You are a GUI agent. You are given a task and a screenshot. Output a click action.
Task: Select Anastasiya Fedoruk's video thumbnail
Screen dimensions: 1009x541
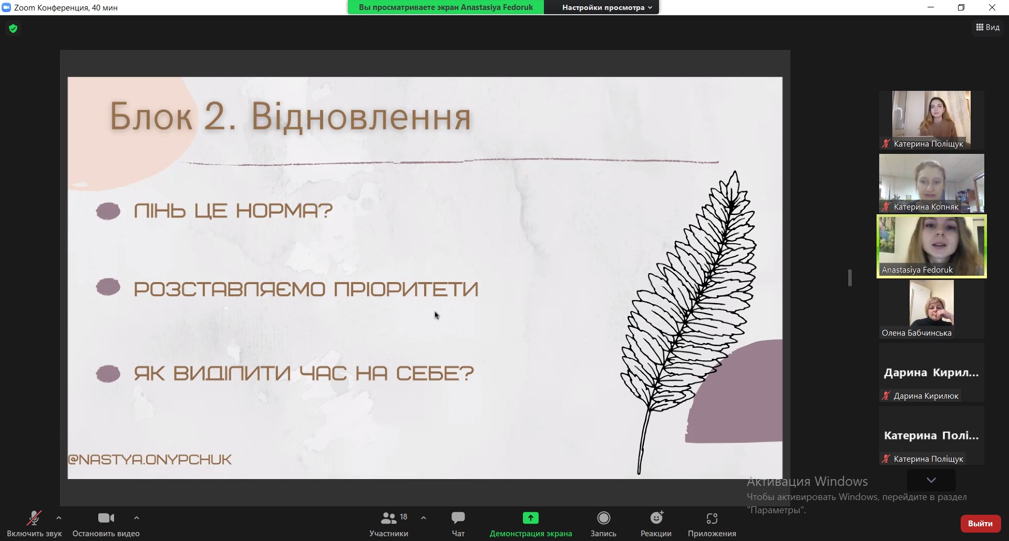931,246
